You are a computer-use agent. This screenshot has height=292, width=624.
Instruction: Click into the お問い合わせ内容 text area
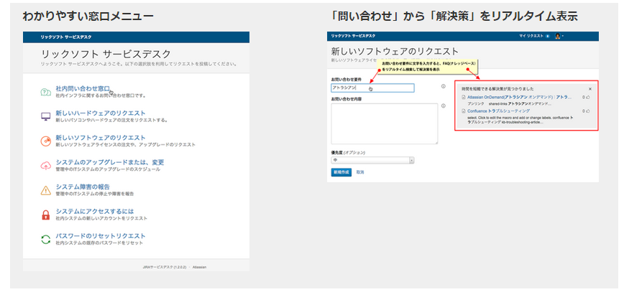point(384,123)
